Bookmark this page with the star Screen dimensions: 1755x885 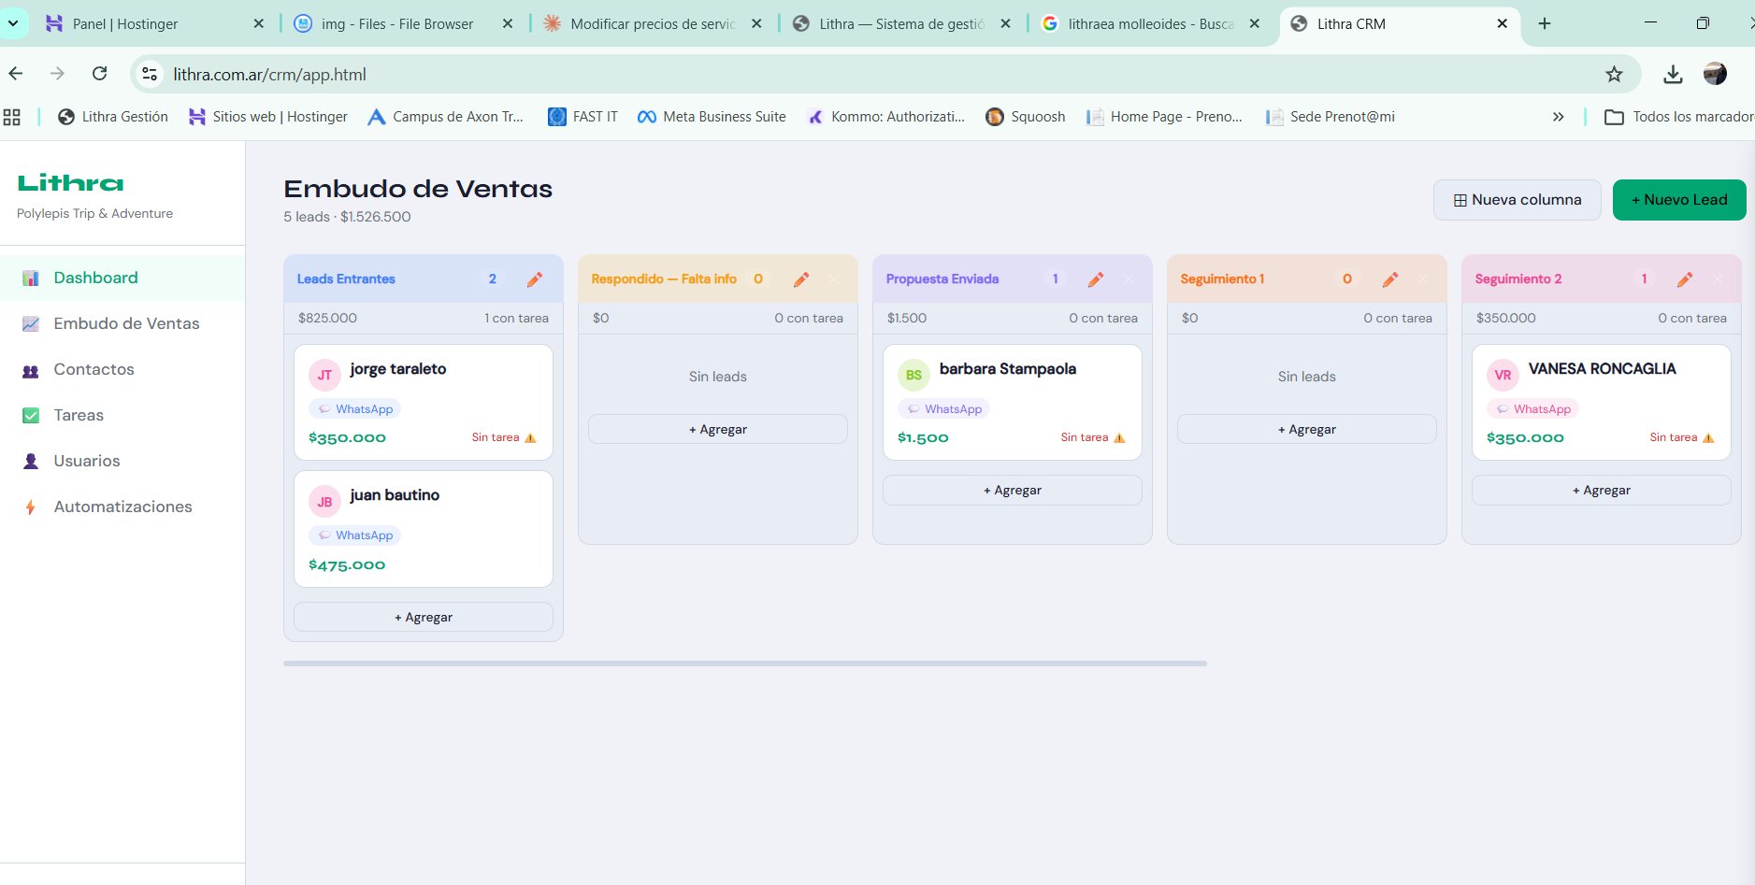point(1614,74)
